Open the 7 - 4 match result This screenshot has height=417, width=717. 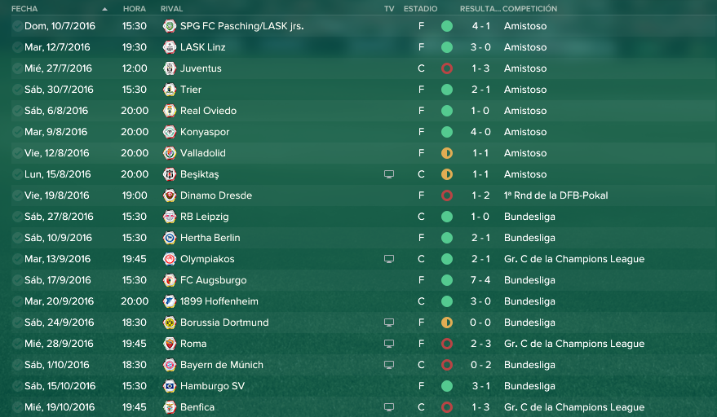pyautogui.click(x=480, y=280)
